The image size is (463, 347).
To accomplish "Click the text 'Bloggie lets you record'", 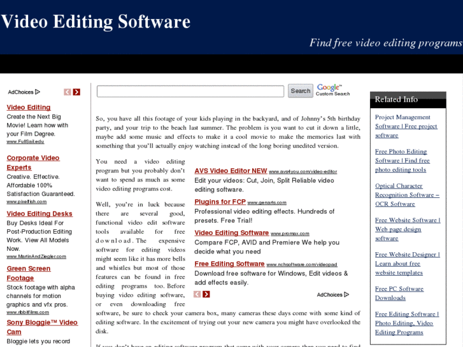I will pos(38,341).
